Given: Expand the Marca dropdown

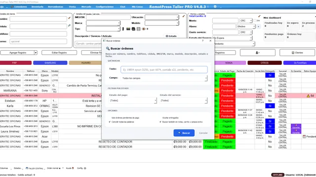Looking at the screenshot, I should pyautogui.click(x=103, y=23).
